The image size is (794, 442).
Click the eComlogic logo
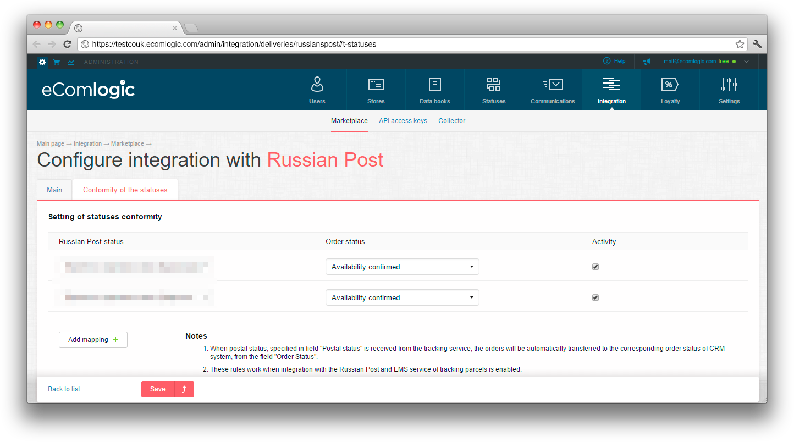[x=88, y=89]
